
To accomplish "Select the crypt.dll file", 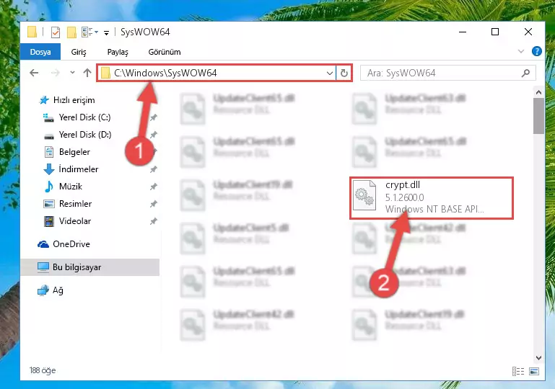I will coord(431,198).
